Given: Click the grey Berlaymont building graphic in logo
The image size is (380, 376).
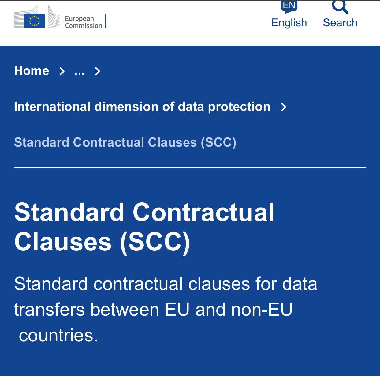Looking at the screenshot, I should pos(54,17).
